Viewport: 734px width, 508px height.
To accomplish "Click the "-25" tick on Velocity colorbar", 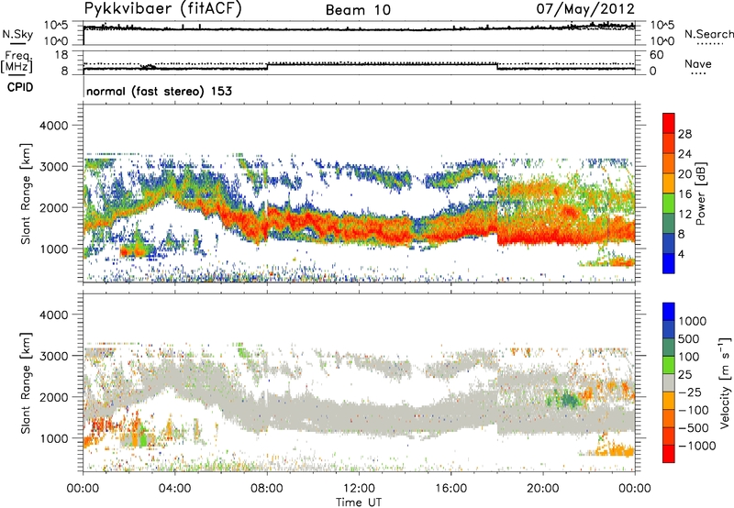I will point(690,392).
